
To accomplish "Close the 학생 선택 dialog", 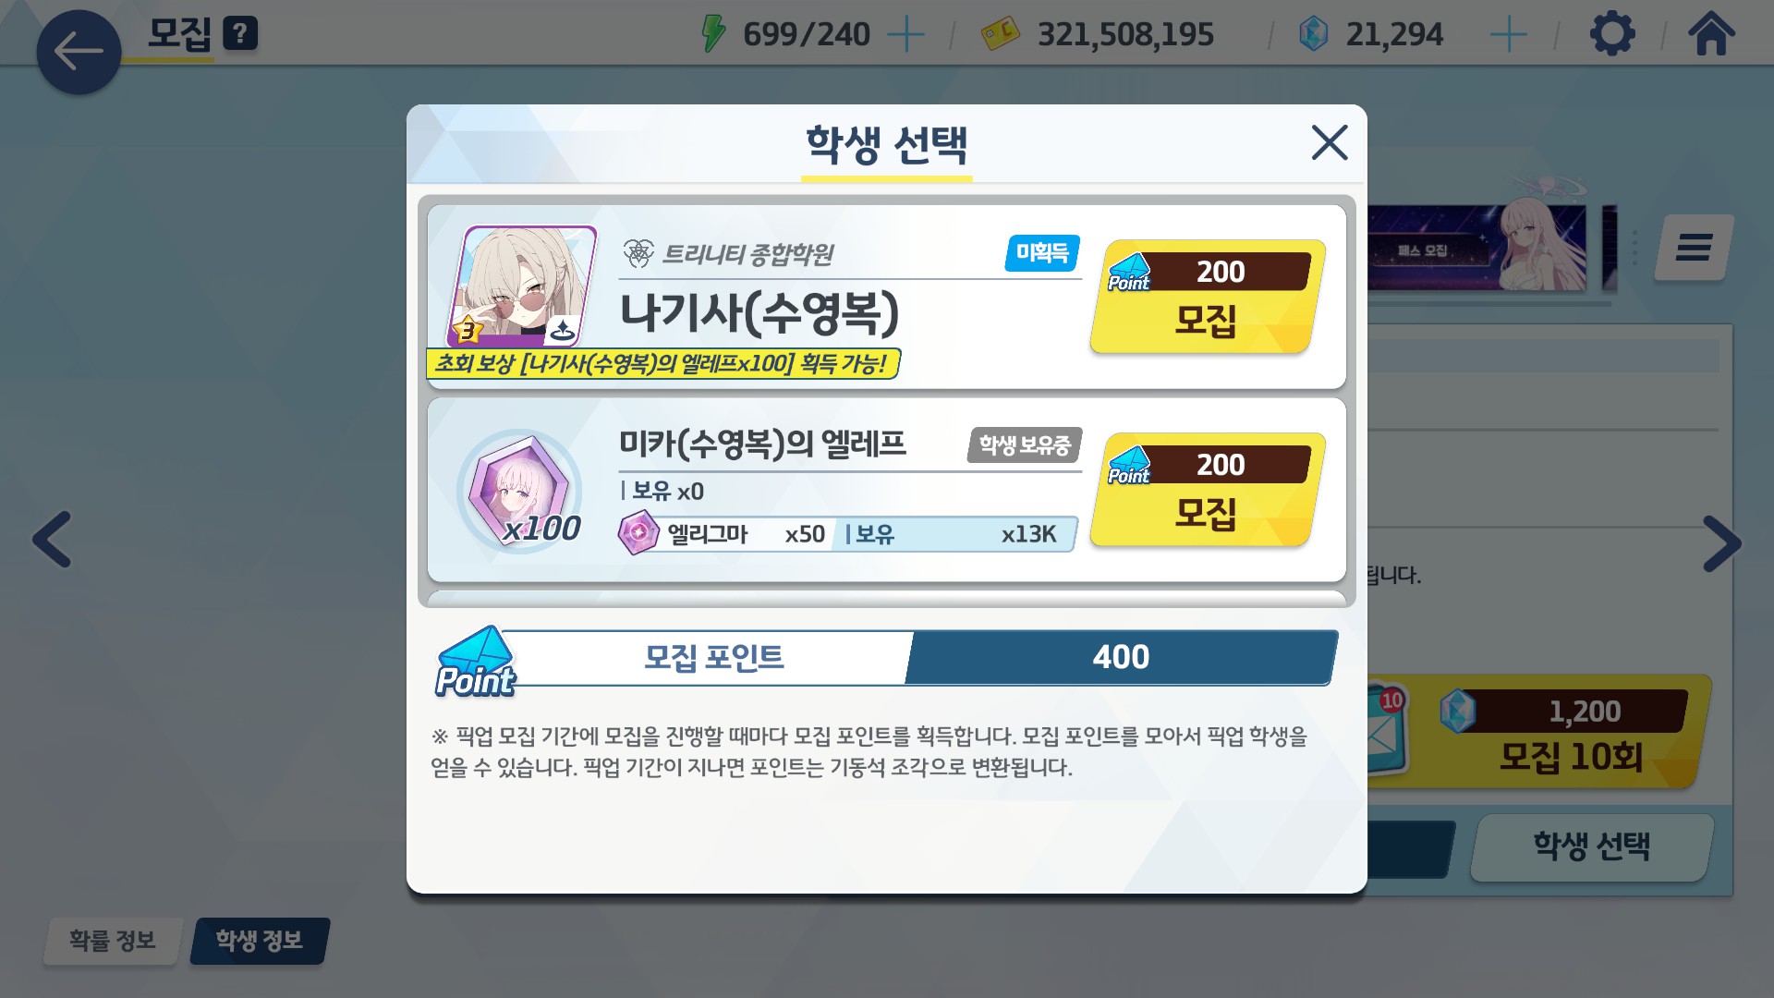I will point(1330,142).
